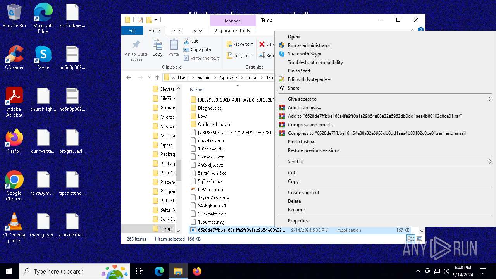
Task: Click the Paste ribbon button
Action: [174, 48]
